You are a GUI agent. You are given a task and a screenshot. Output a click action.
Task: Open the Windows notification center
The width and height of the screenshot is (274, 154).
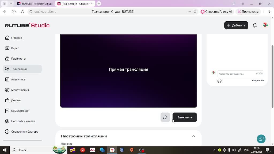pos(268,150)
